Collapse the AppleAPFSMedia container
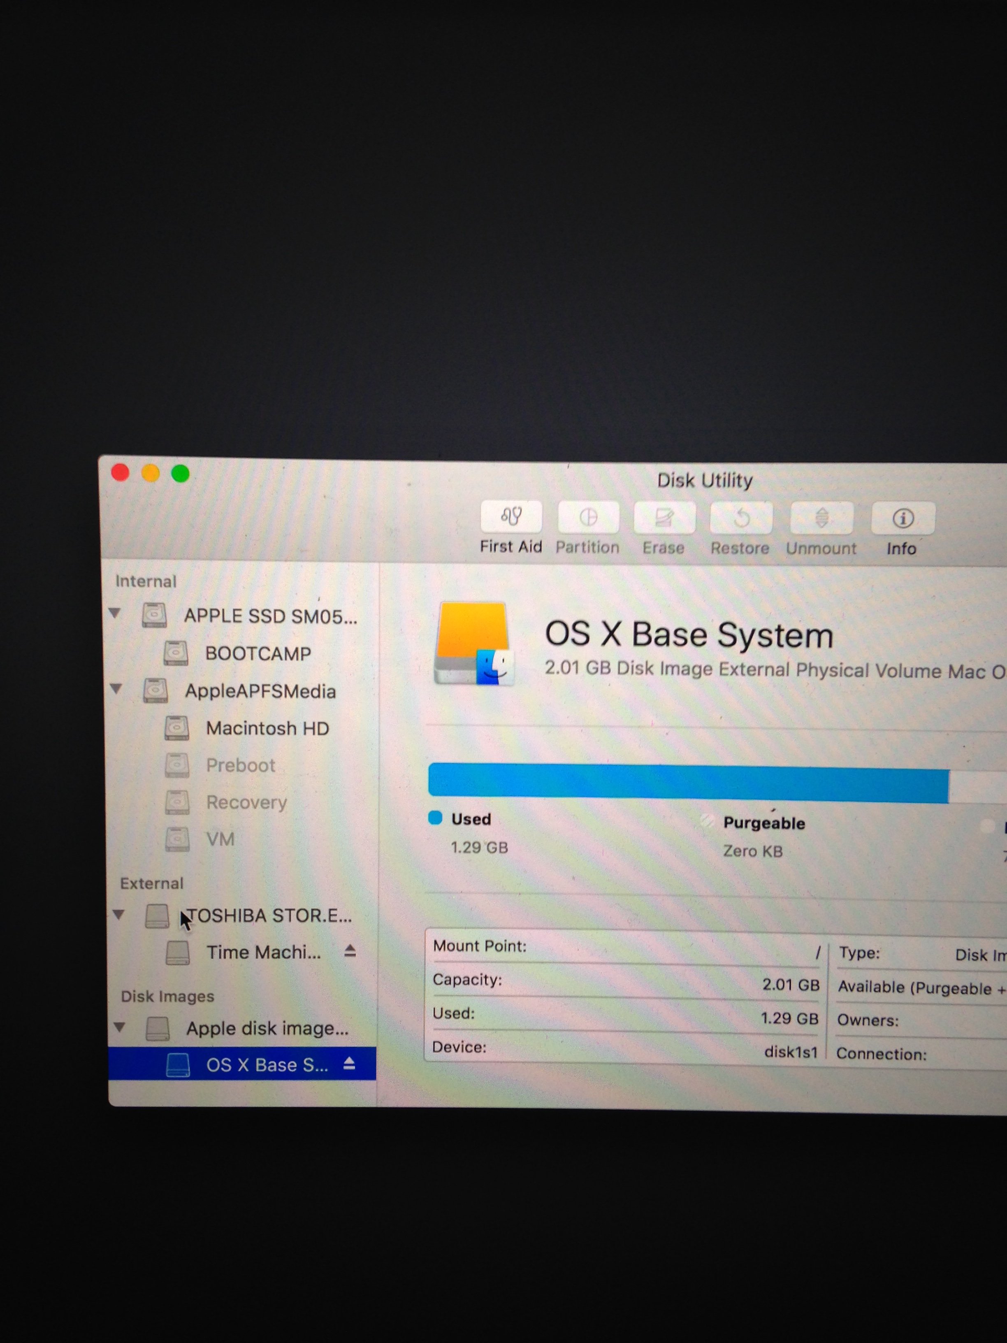 tap(116, 688)
